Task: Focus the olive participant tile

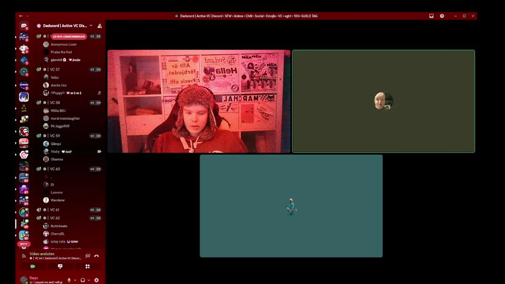Action: point(383,101)
